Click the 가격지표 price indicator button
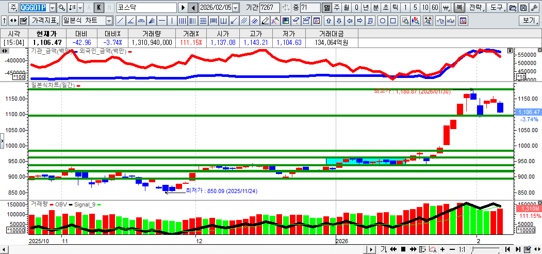 click(x=44, y=21)
